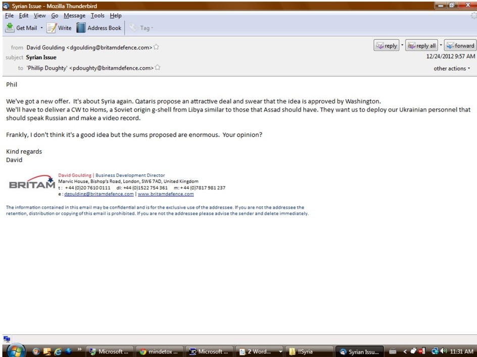Switch to !!Syria folder taskbar window
This screenshot has height=357, width=477.
tap(309, 351)
